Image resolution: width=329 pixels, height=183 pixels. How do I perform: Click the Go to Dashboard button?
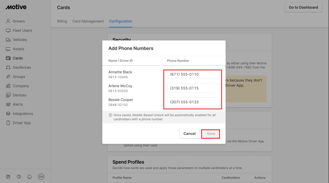[x=303, y=7]
